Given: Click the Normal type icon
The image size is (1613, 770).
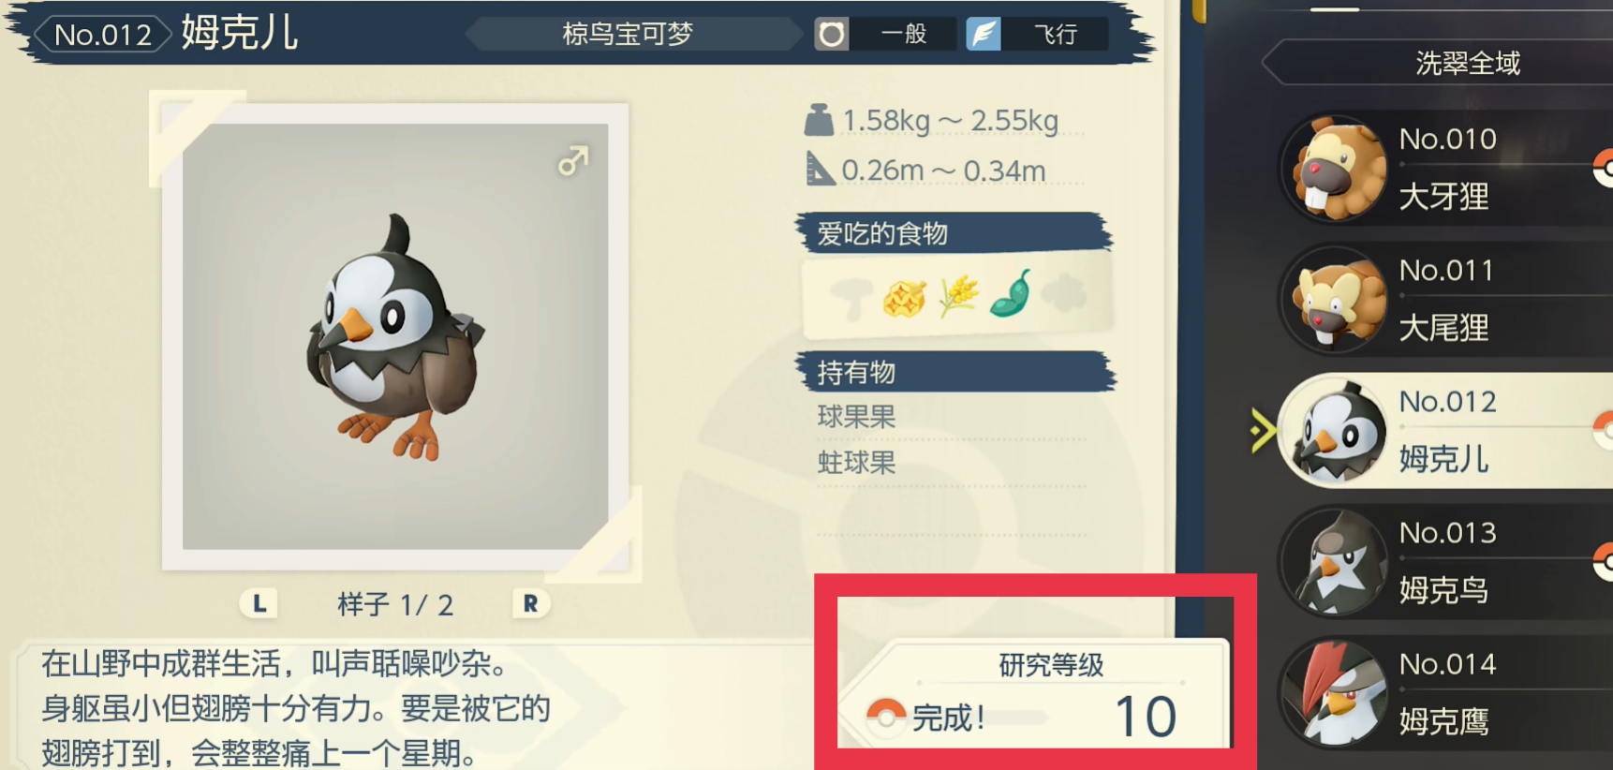Looking at the screenshot, I should point(831,35).
